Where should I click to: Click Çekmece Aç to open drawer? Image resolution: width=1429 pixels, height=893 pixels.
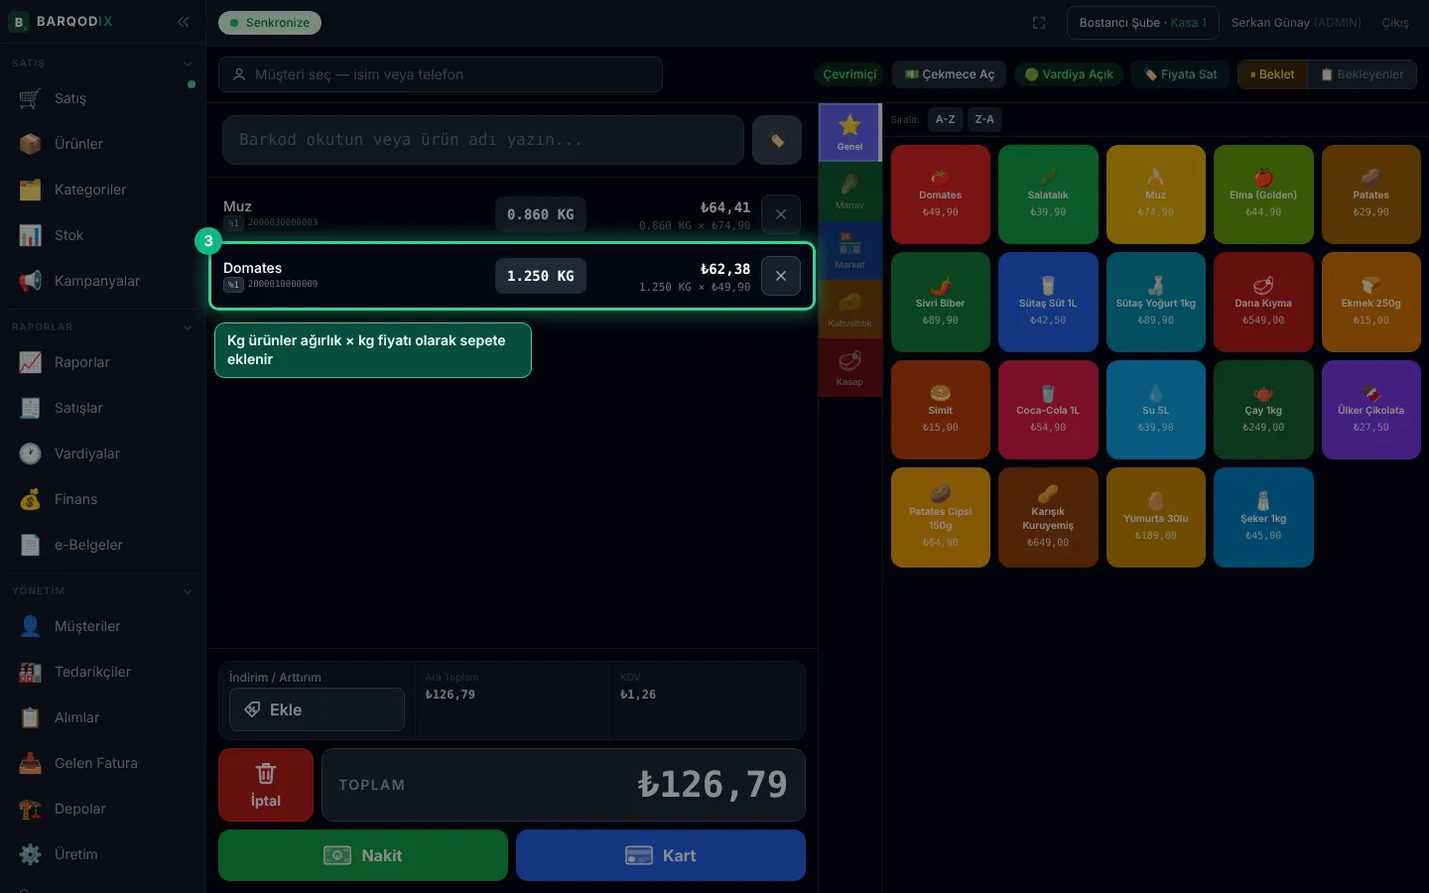click(x=950, y=74)
